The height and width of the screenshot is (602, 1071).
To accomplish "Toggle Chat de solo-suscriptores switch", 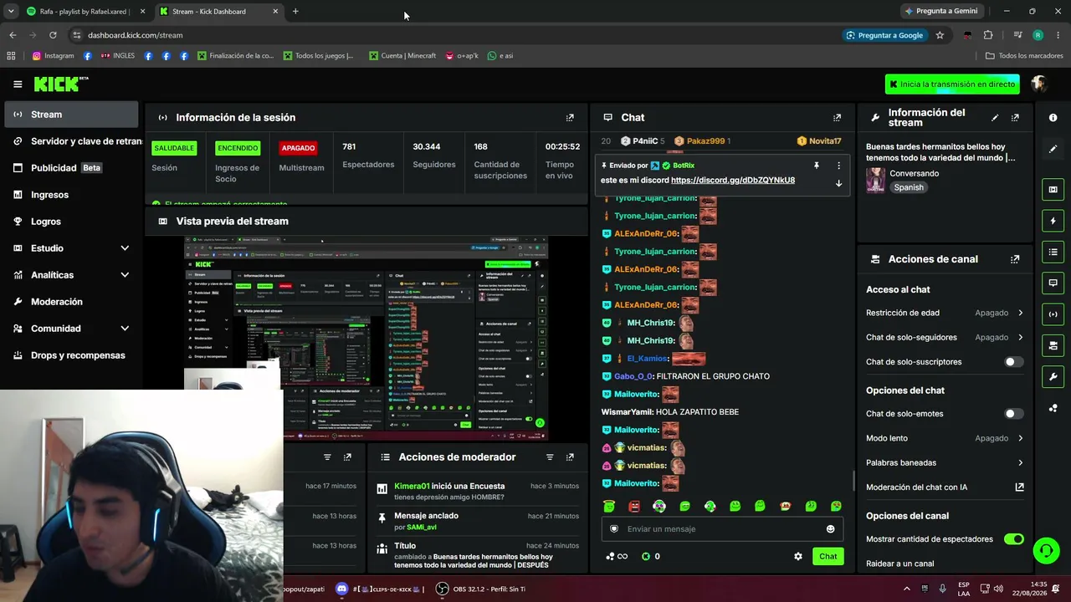I will [1013, 362].
